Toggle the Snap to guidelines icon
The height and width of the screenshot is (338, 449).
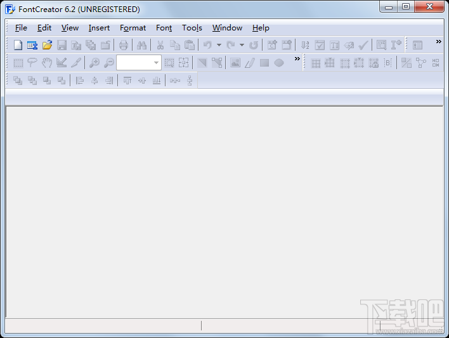(x=359, y=63)
